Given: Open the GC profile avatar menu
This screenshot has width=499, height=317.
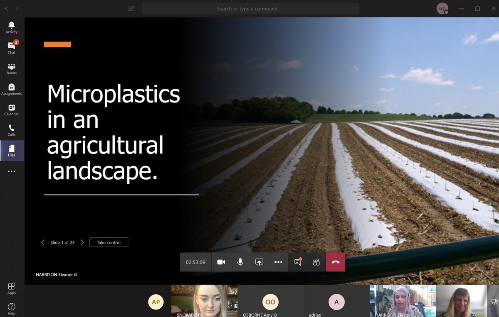Looking at the screenshot, I should point(442,8).
